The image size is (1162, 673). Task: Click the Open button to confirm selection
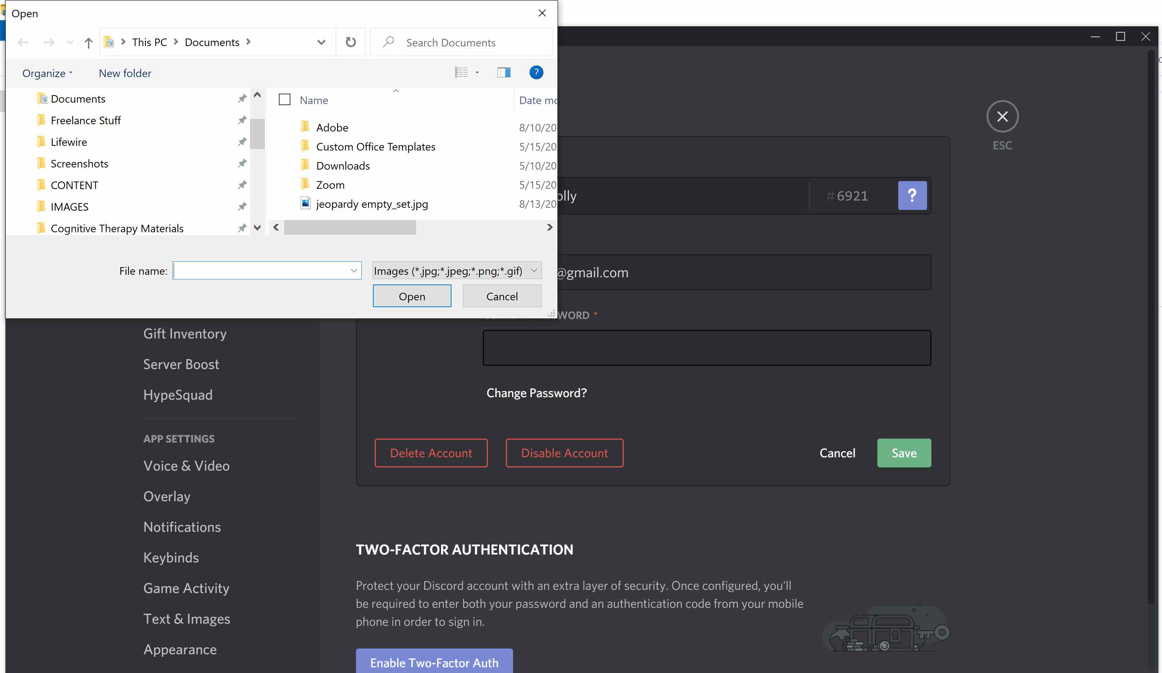tap(412, 296)
